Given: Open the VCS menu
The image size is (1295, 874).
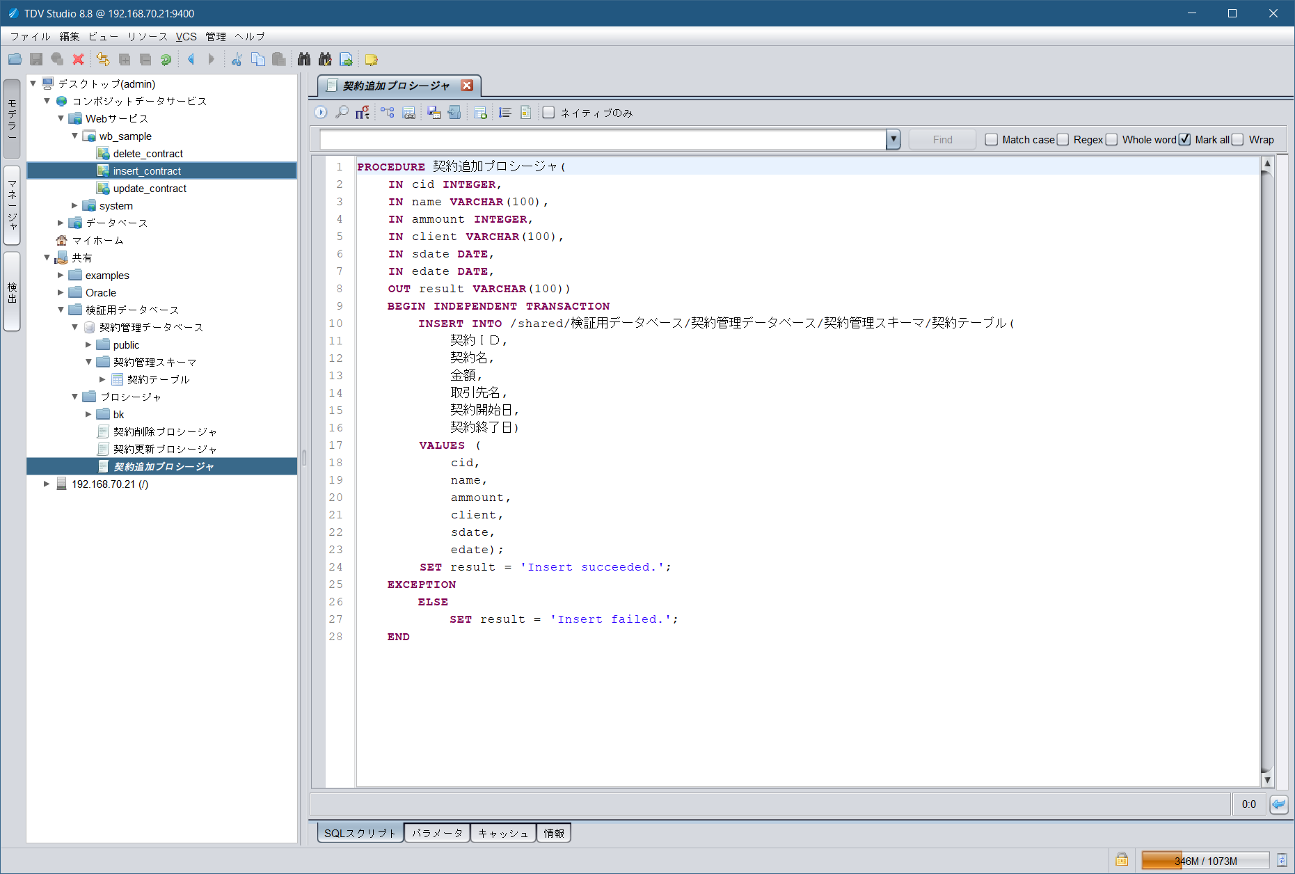Looking at the screenshot, I should [186, 36].
